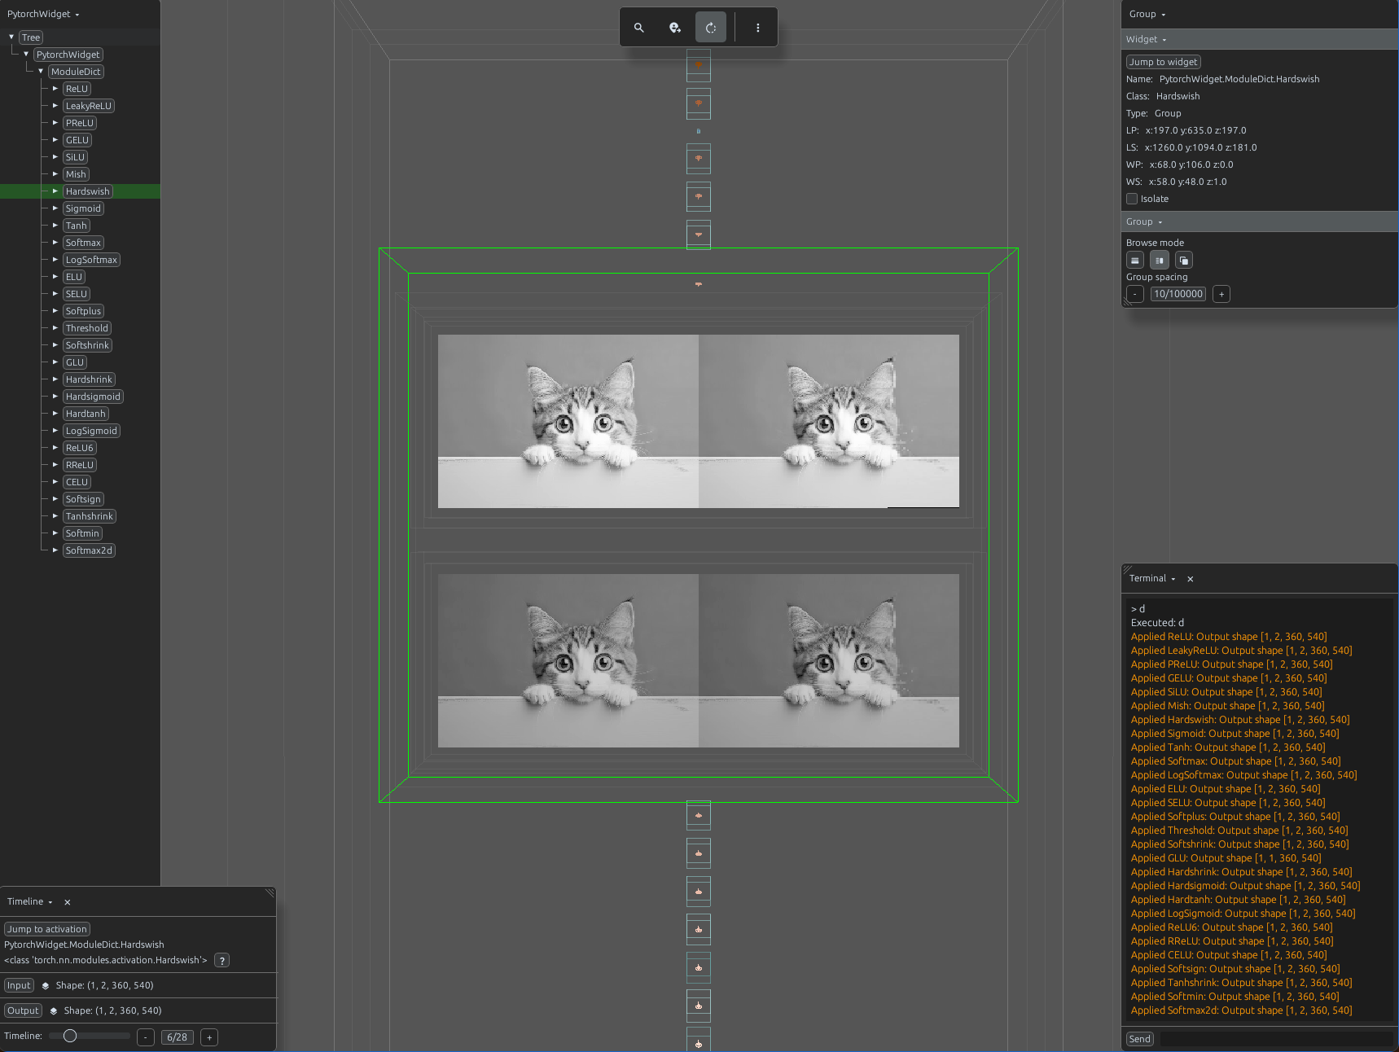
Task: Open the PytorchWidget panel dropdown
Action: 44,14
